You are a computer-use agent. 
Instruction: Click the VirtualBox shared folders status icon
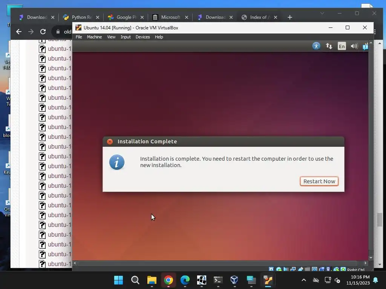308,269
